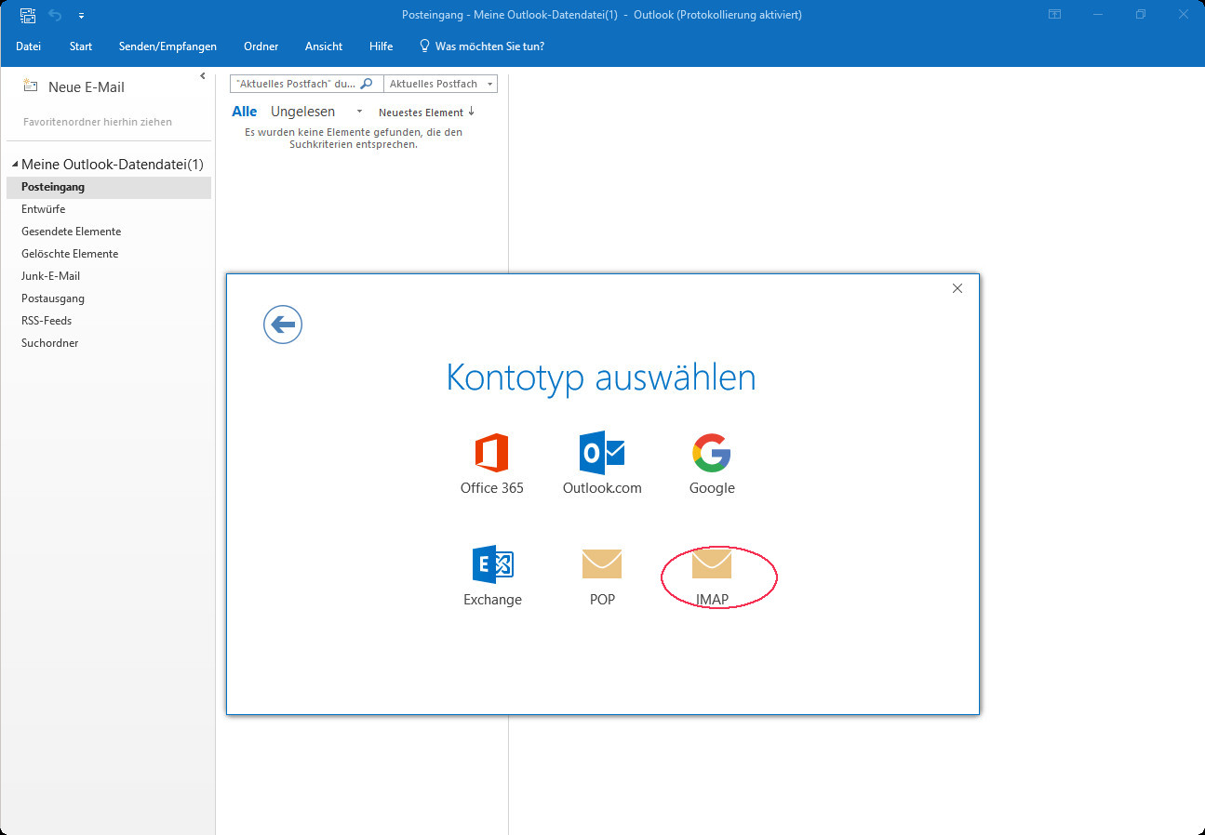Click the lightbulb icon in the ribbon
The height and width of the screenshot is (835, 1205).
click(x=424, y=46)
